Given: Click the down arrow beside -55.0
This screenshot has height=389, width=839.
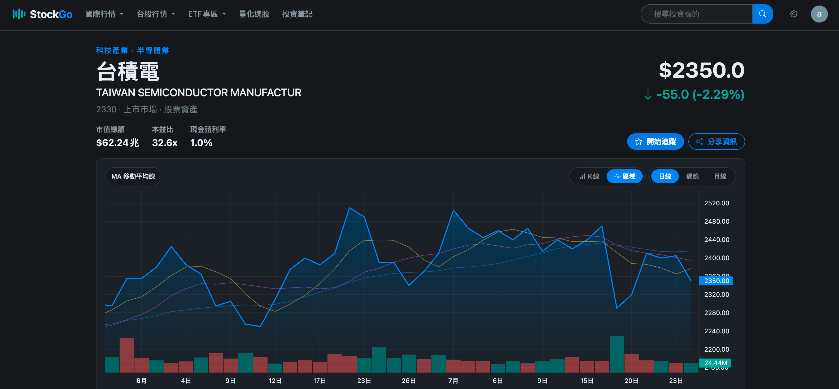Looking at the screenshot, I should pos(648,94).
